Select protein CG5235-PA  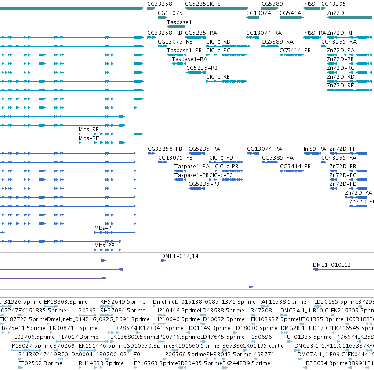[x=196, y=153]
